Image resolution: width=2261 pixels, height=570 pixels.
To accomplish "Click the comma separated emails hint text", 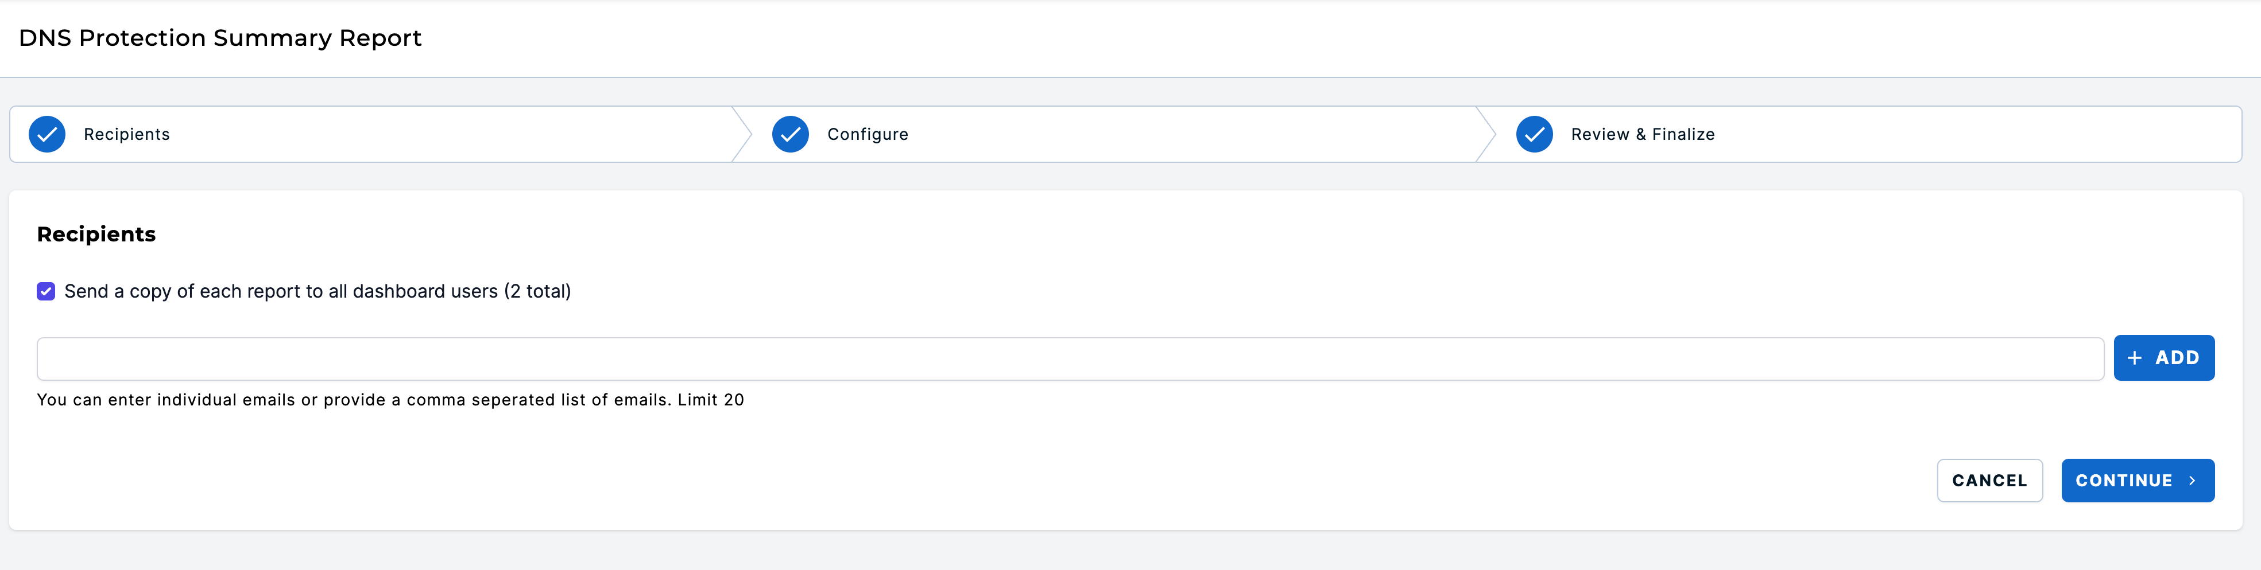I will [x=390, y=400].
